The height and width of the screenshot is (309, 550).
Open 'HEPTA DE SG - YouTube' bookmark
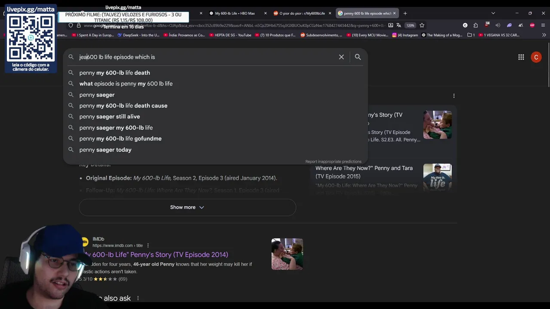coord(230,35)
